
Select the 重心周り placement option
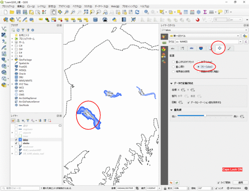pos(174,67)
